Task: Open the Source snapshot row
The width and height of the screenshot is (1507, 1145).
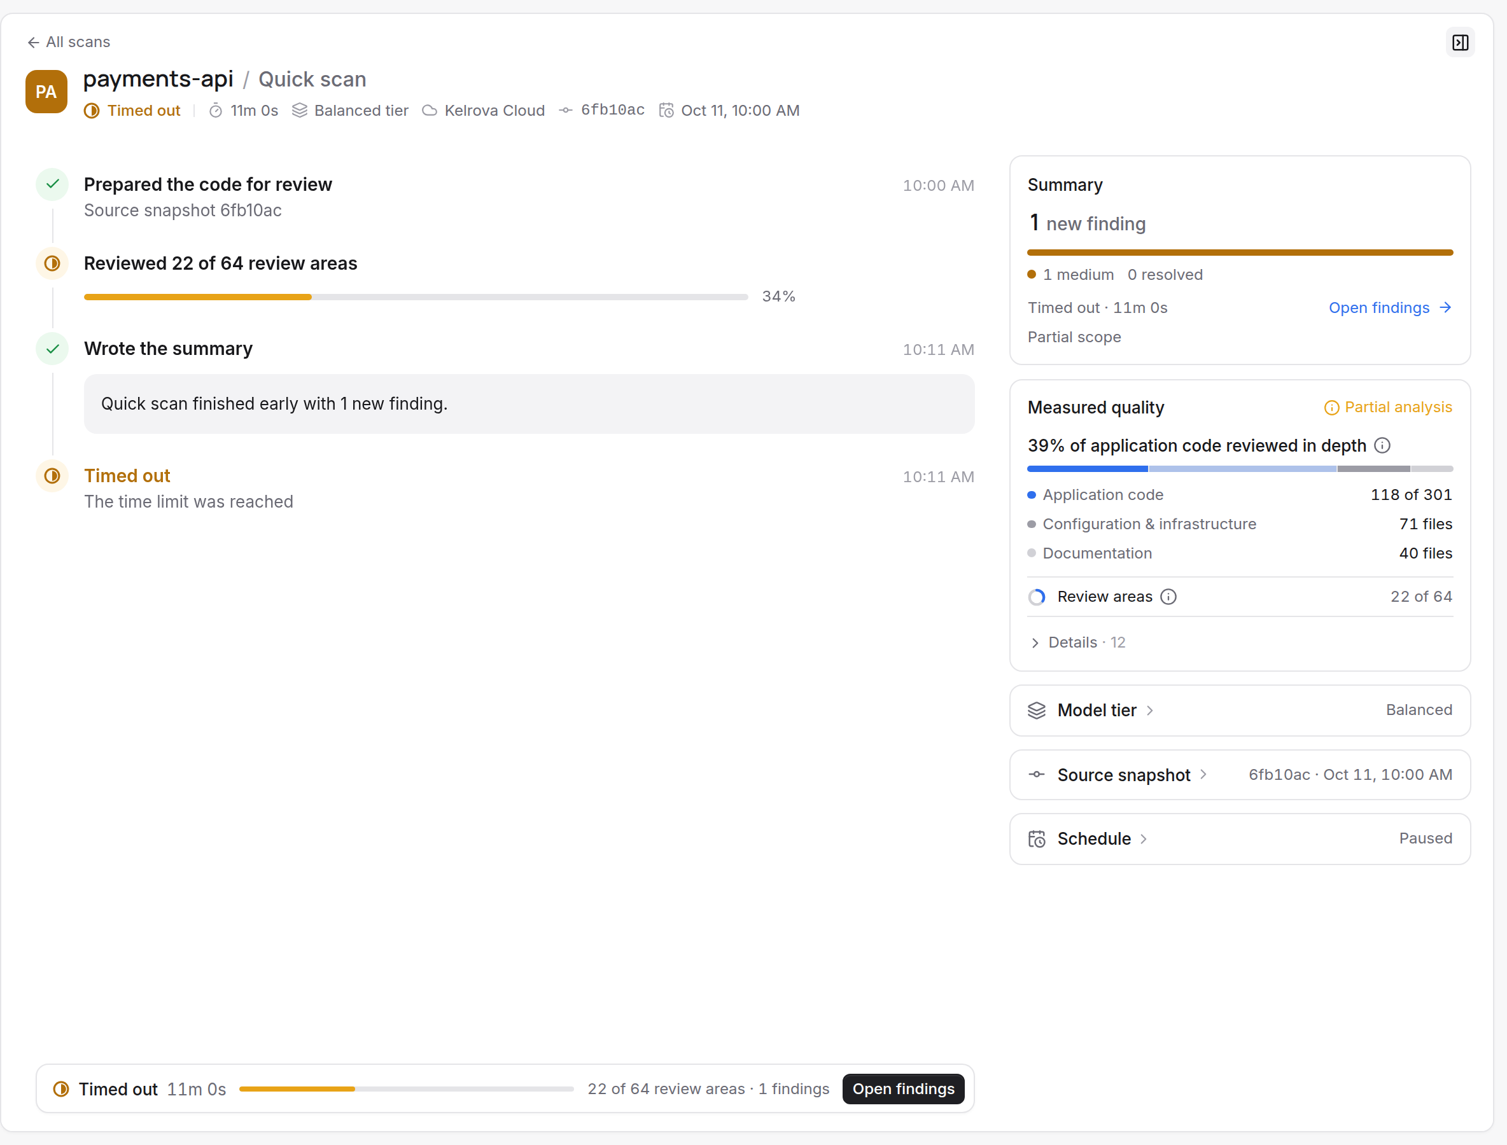Action: (1240, 775)
